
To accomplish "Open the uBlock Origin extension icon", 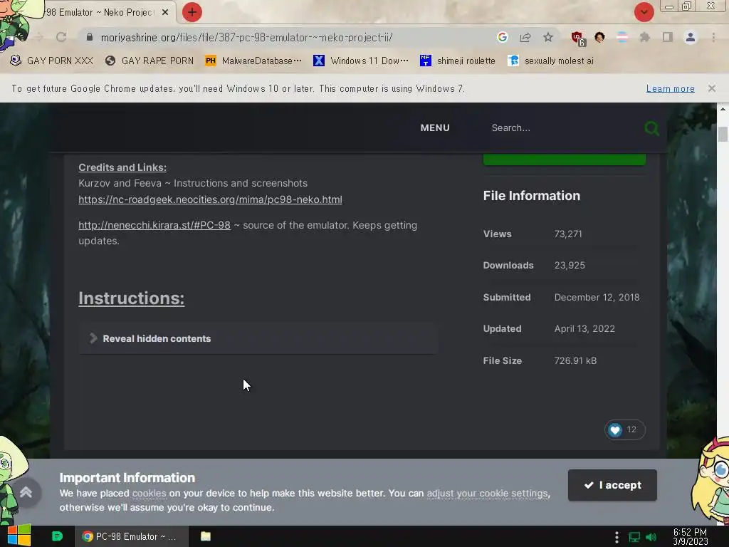I will click(x=578, y=38).
